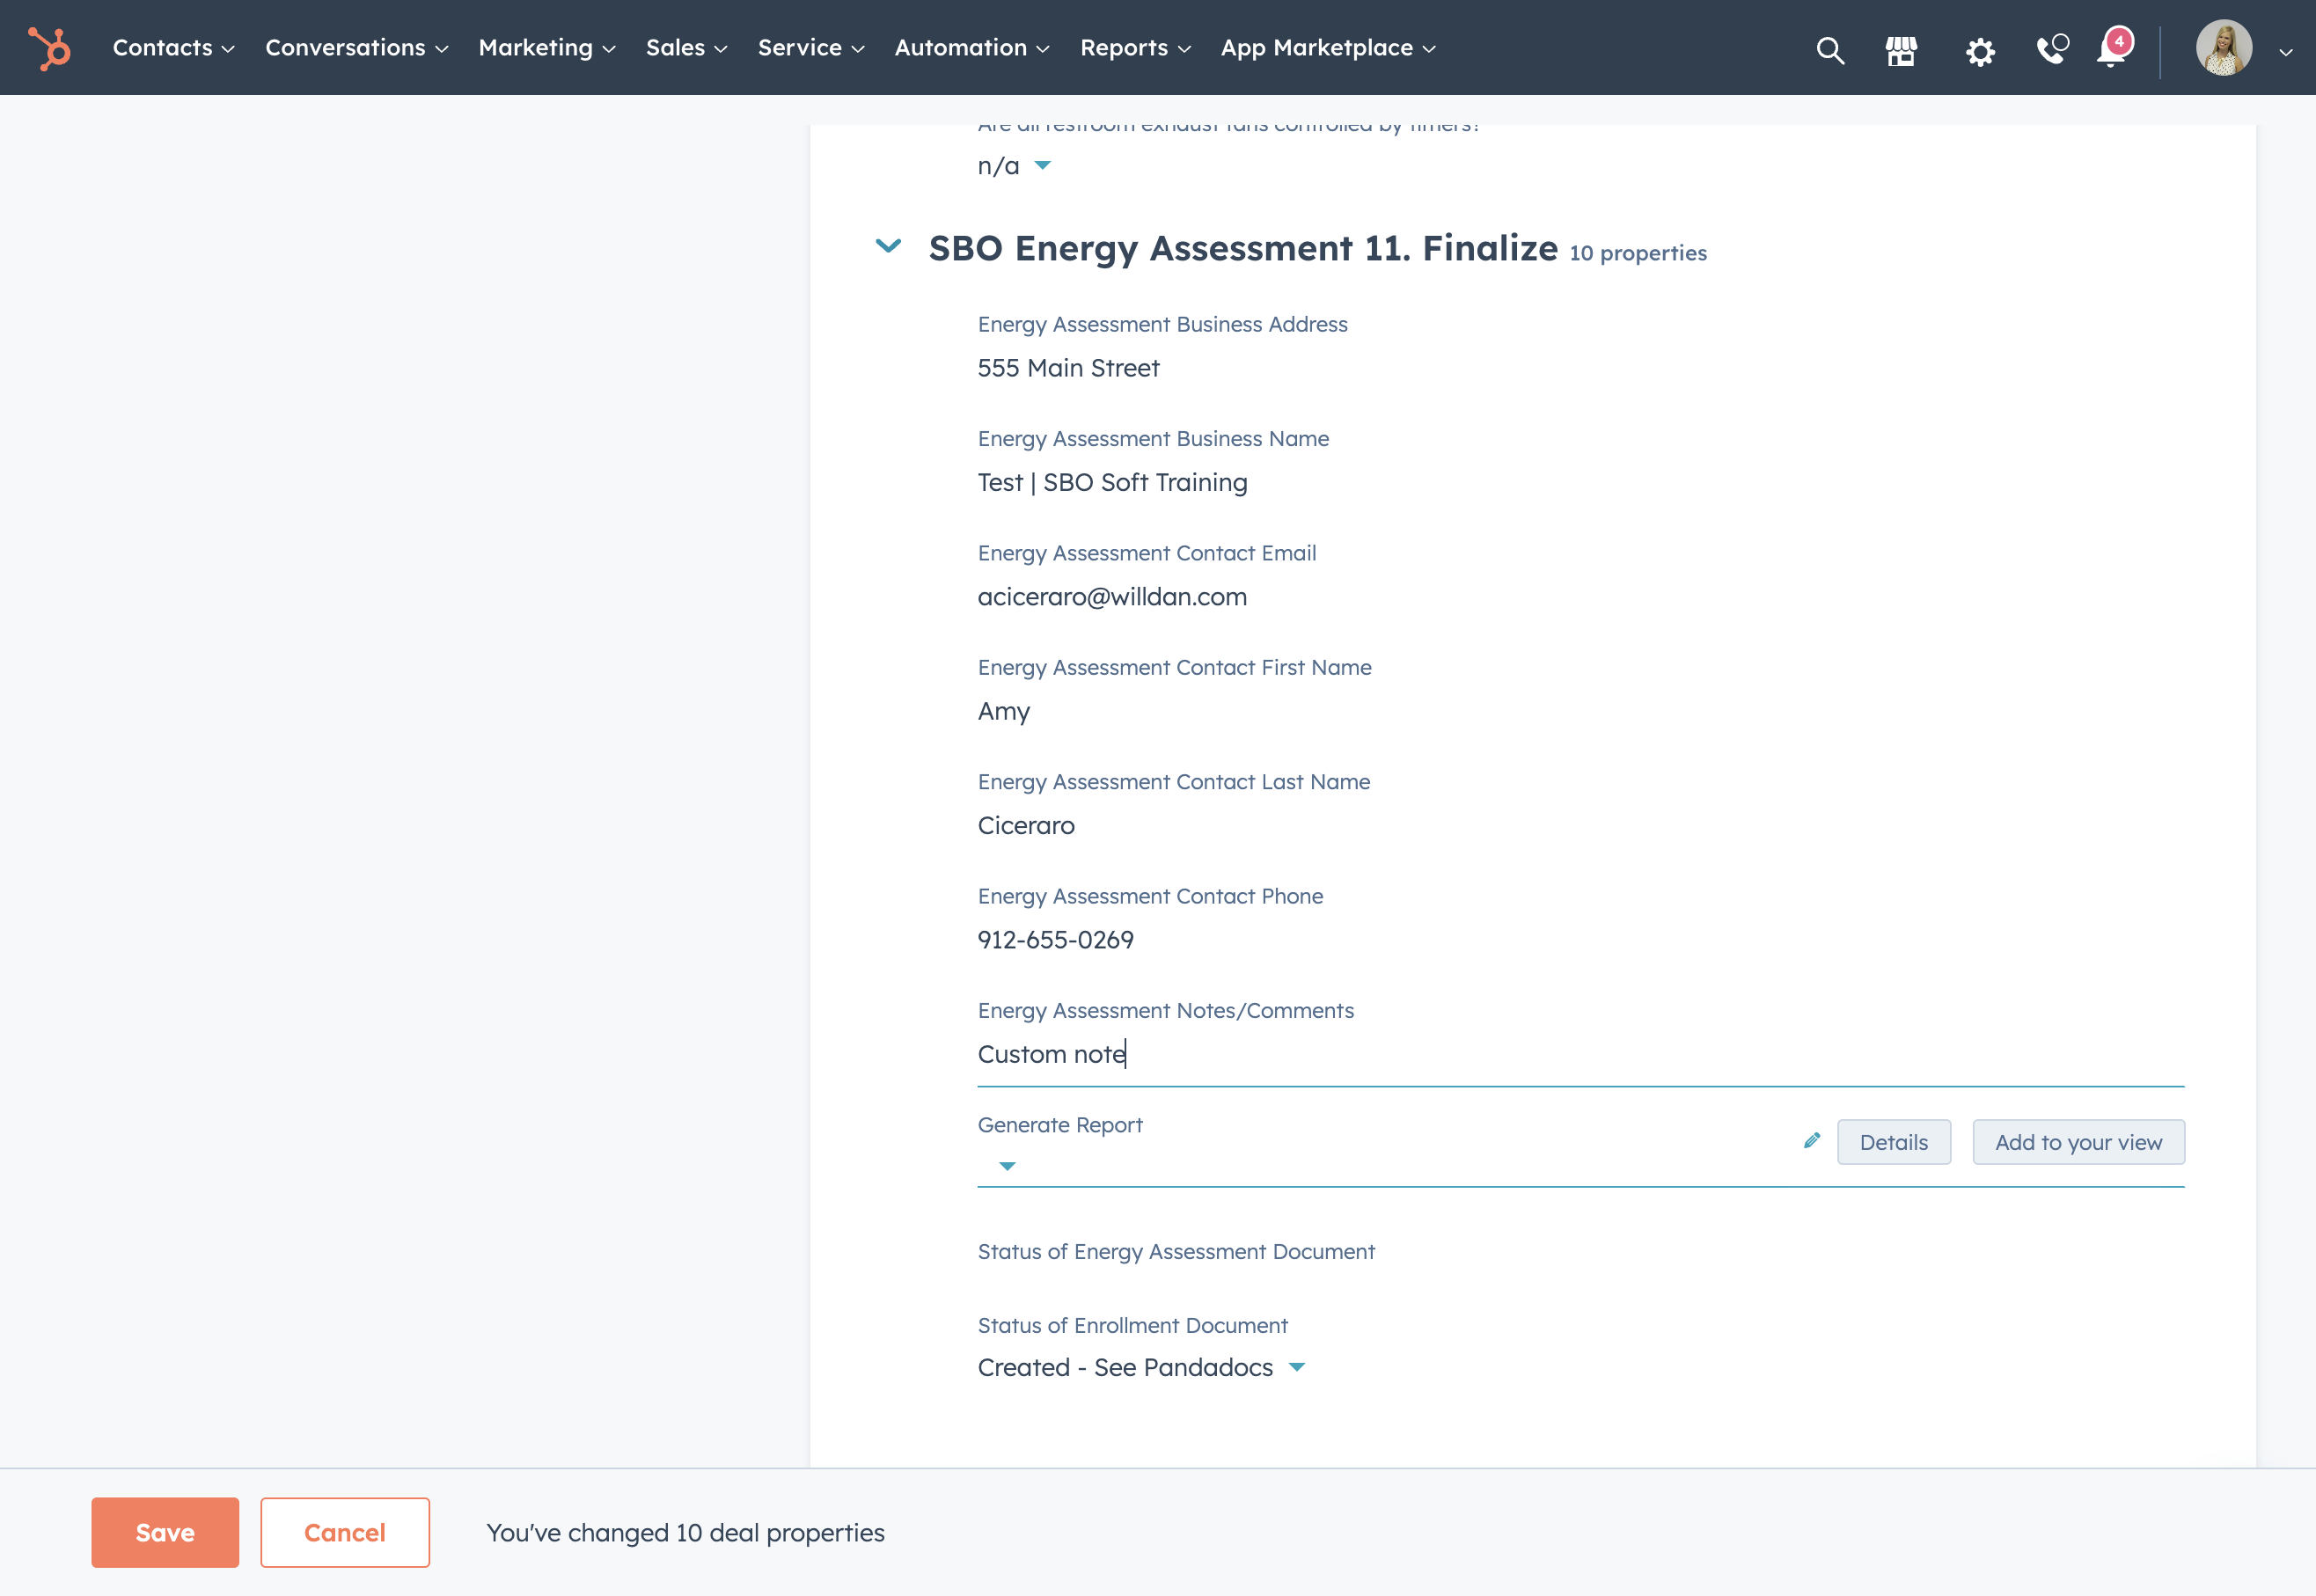Expand the account menu chevron beside avatar

point(2286,52)
